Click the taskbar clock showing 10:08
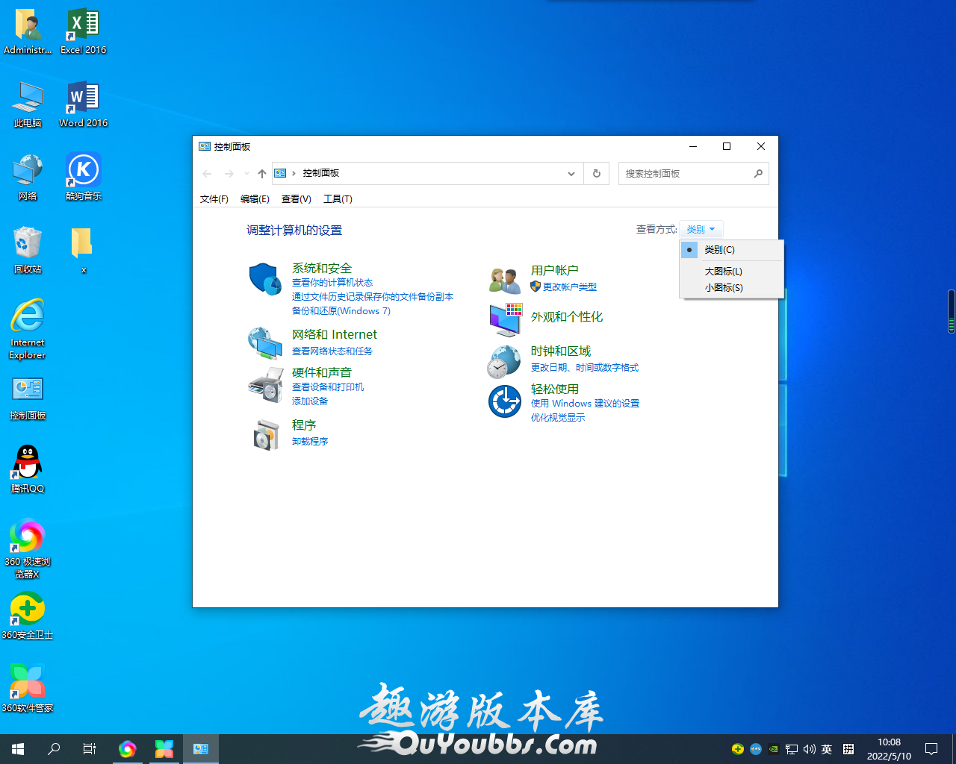Screen dimensions: 956x764 click(x=889, y=749)
